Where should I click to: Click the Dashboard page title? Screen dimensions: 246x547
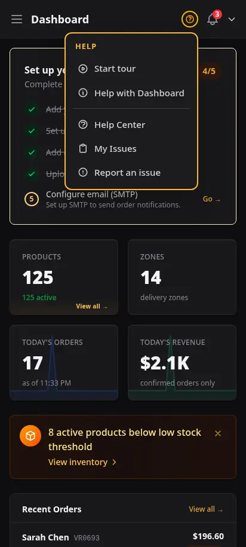(60, 20)
